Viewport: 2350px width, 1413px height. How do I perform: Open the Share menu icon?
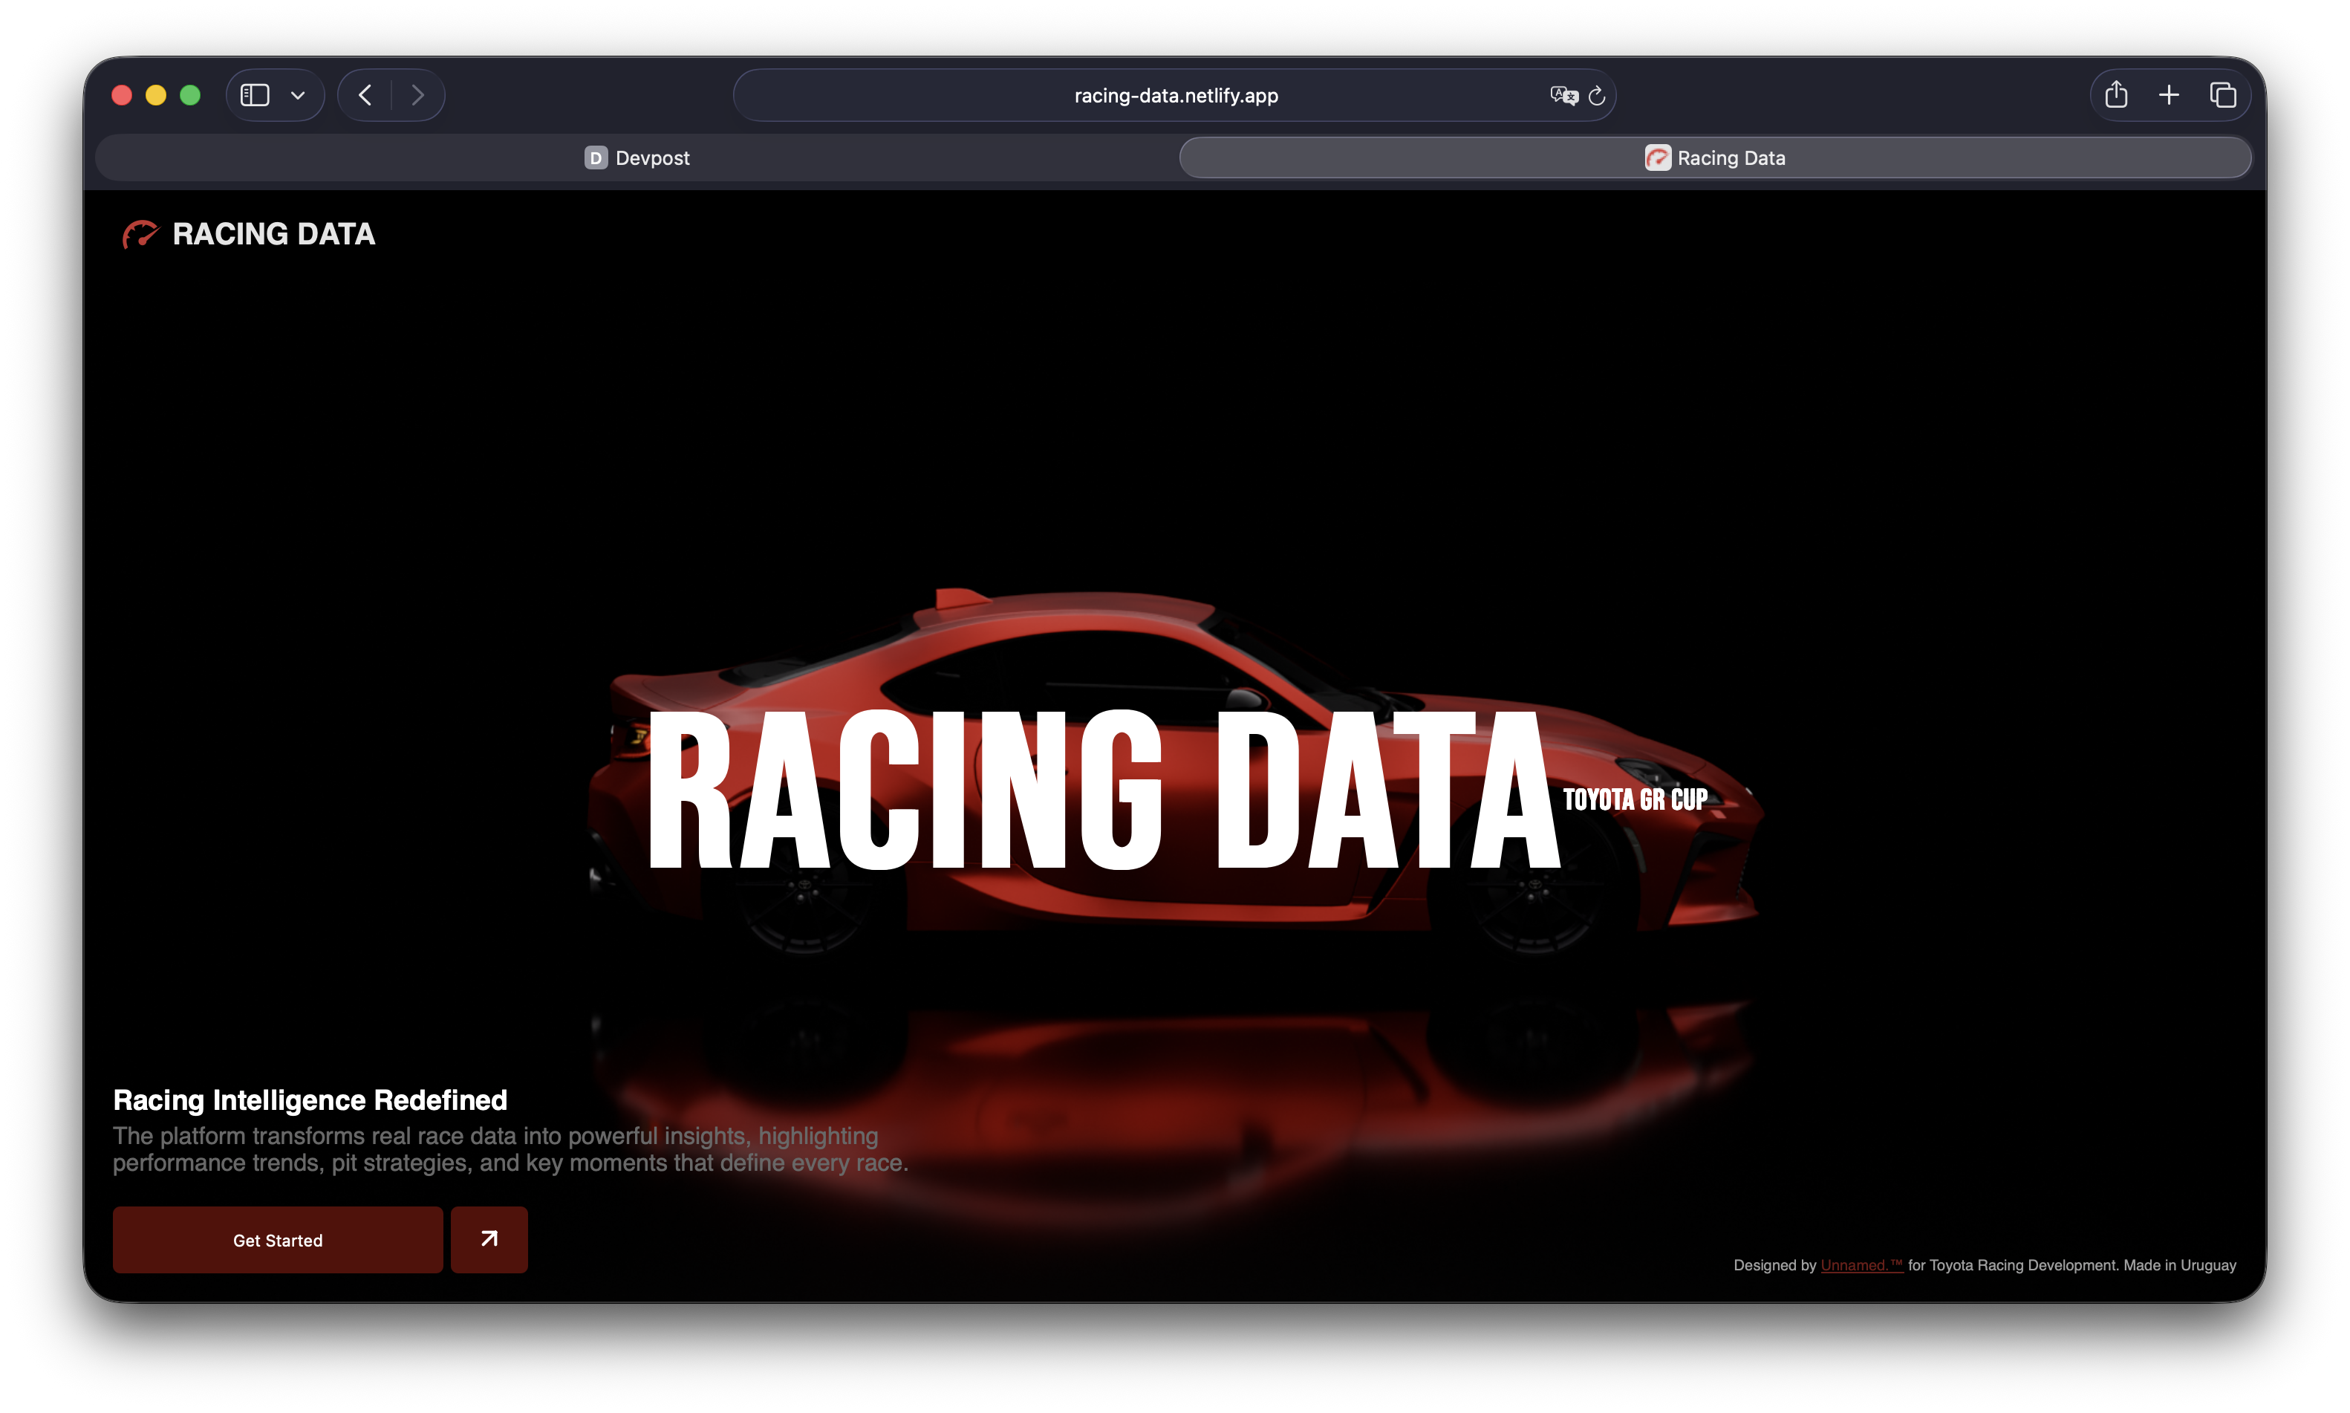pos(2116,95)
